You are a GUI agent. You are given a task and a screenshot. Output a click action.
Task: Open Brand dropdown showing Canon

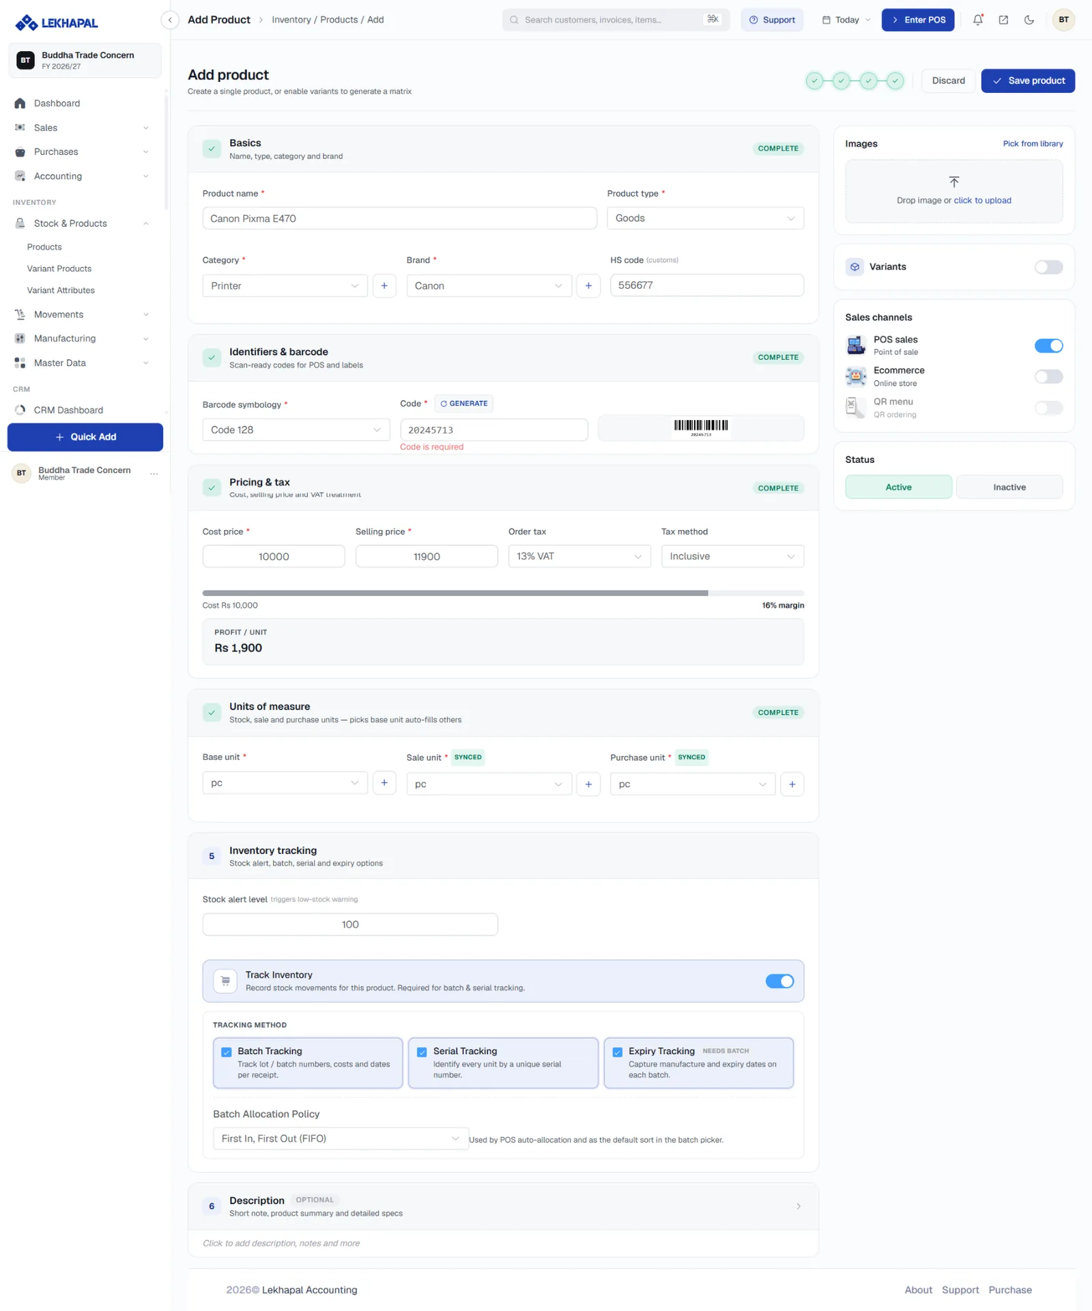(489, 285)
